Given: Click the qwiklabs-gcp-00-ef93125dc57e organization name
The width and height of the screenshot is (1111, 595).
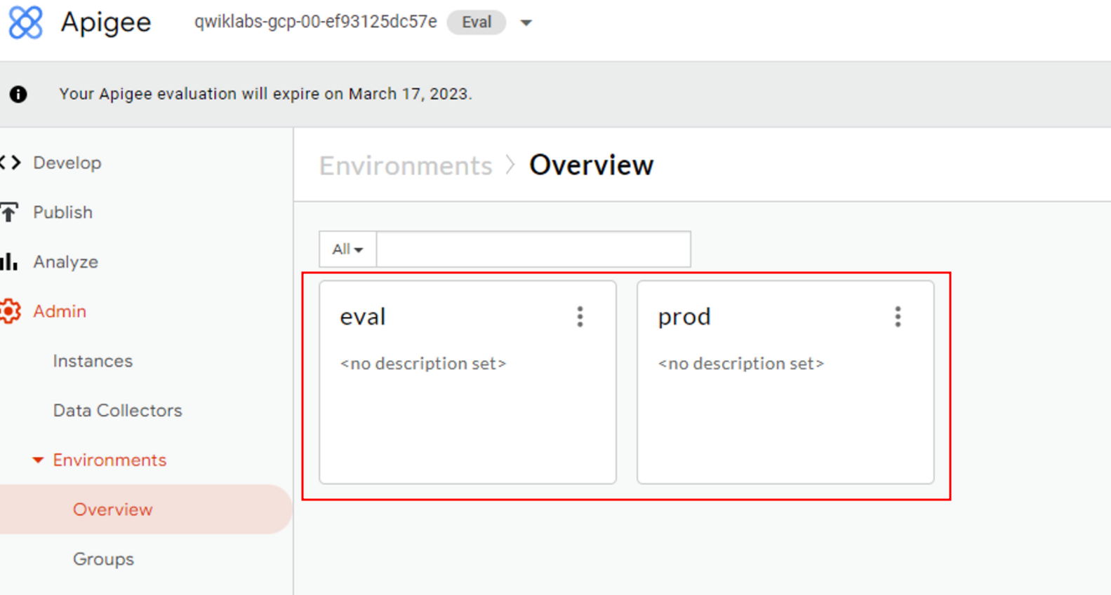Looking at the screenshot, I should (316, 22).
